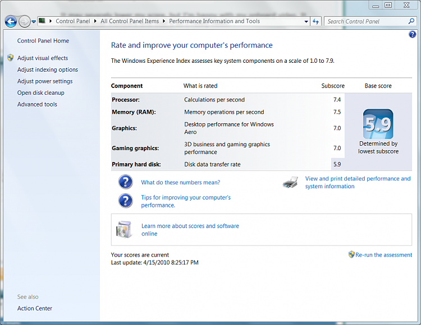Screen dimensions: 421x325
Task: Open Adjust visual effects
Action: click(43, 58)
